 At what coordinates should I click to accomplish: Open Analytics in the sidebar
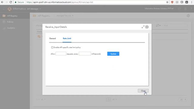pyautogui.click(x=11, y=28)
